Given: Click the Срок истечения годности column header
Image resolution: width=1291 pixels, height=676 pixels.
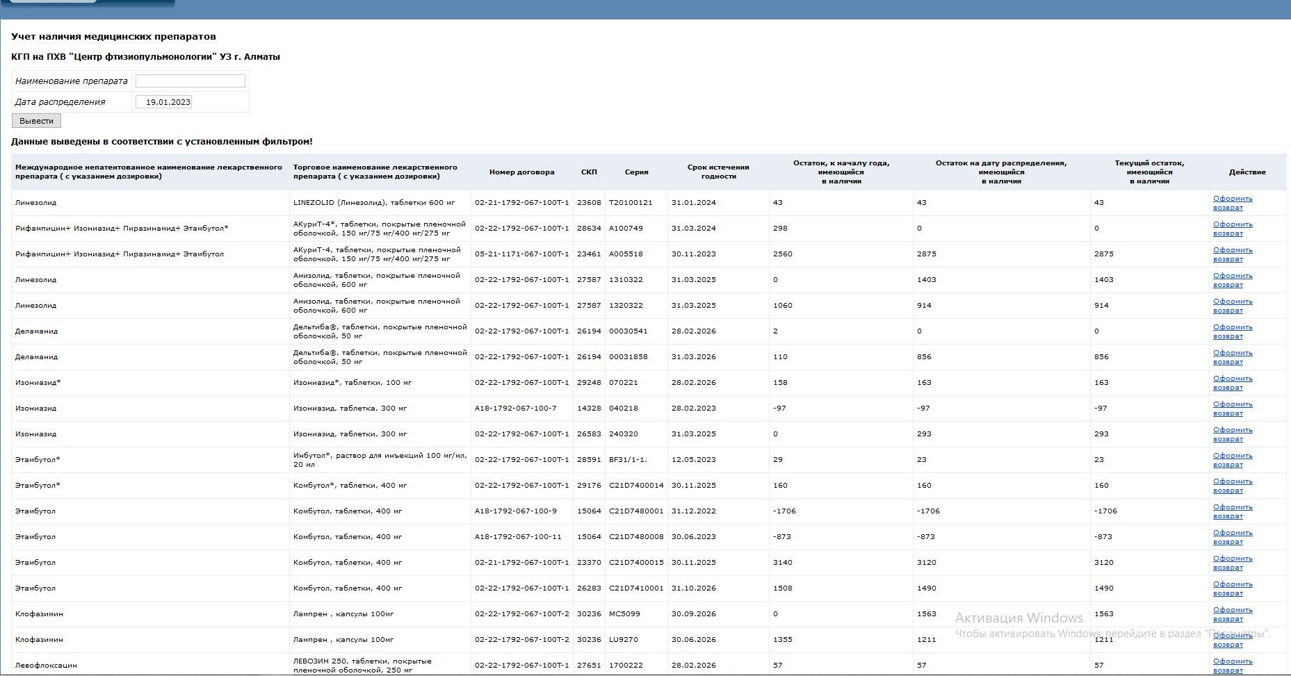Looking at the screenshot, I should coord(718,172).
